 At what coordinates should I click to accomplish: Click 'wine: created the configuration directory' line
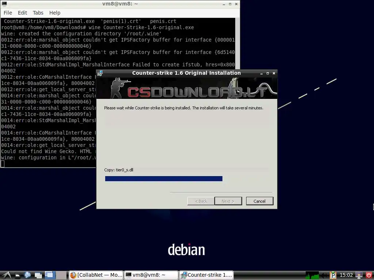tap(81, 34)
